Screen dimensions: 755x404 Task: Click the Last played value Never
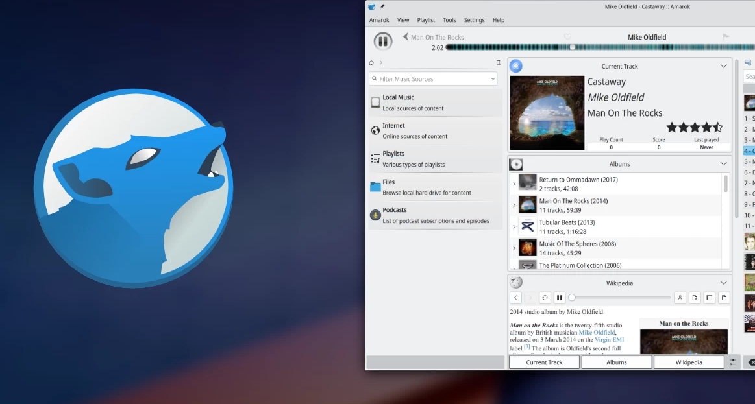[x=706, y=147]
